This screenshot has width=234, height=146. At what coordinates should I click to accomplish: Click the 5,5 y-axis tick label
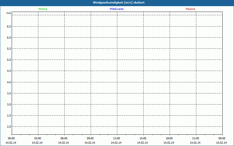pyautogui.click(x=9, y=49)
